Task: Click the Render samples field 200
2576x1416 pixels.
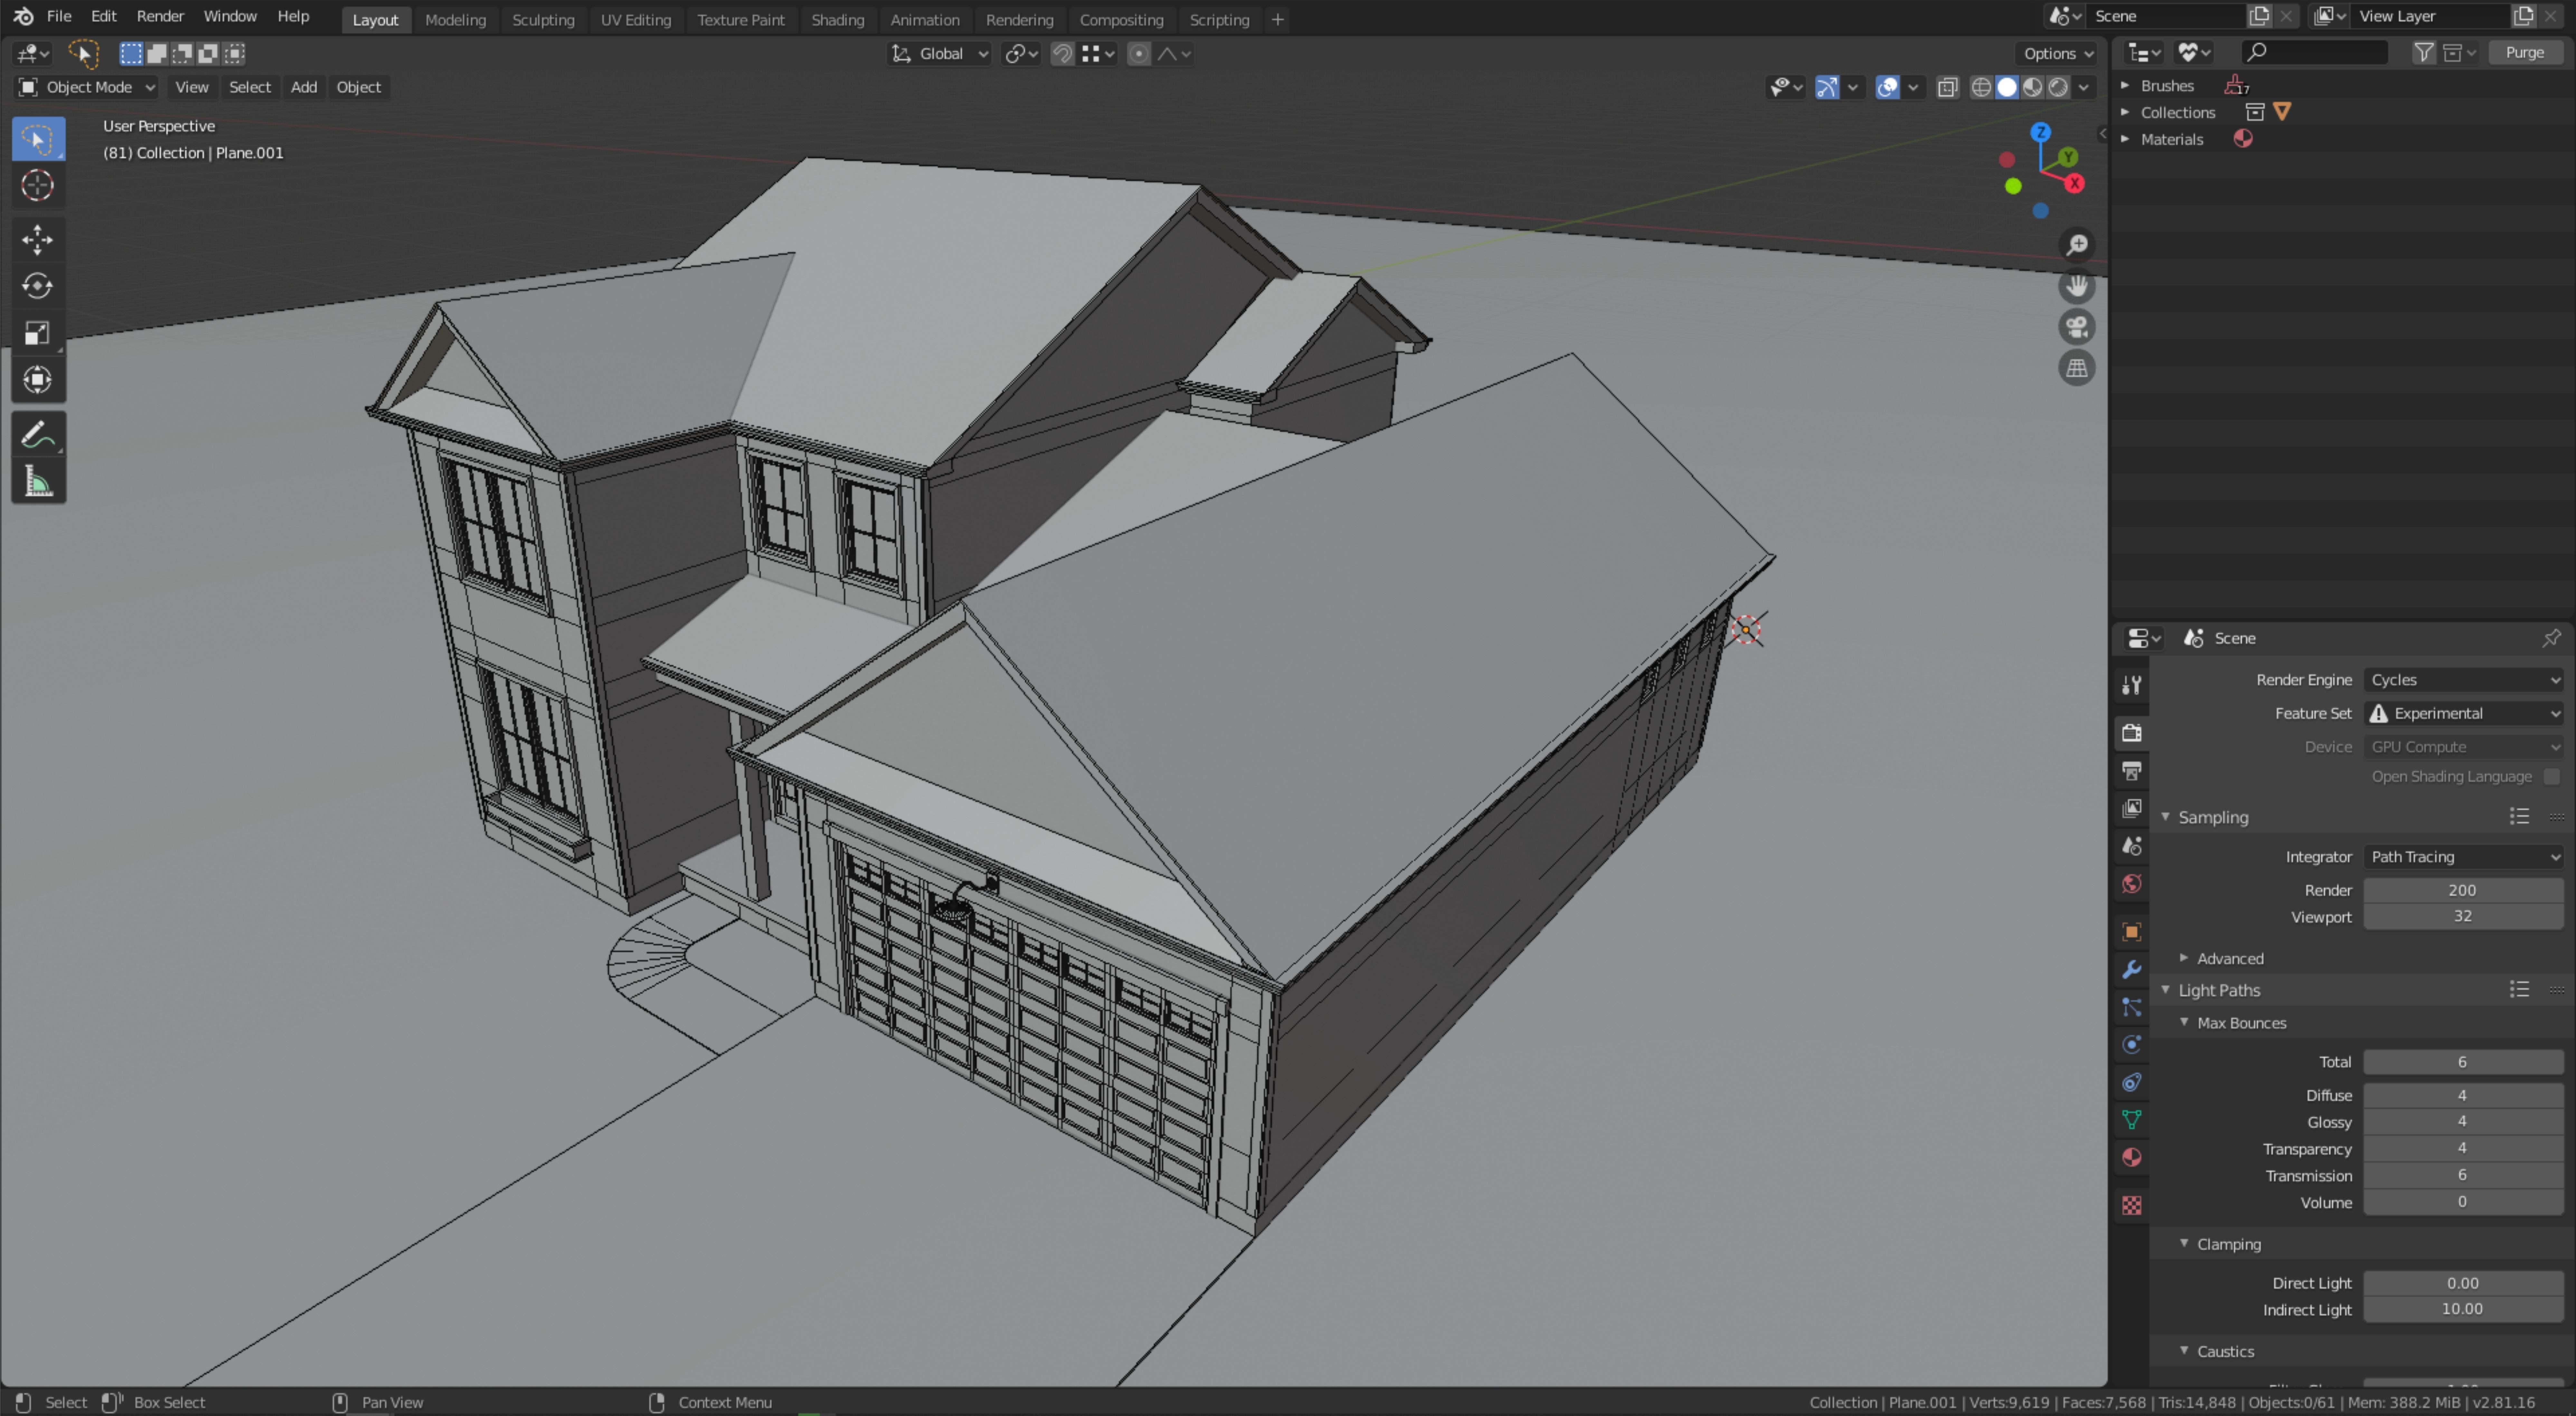Action: (x=2463, y=890)
